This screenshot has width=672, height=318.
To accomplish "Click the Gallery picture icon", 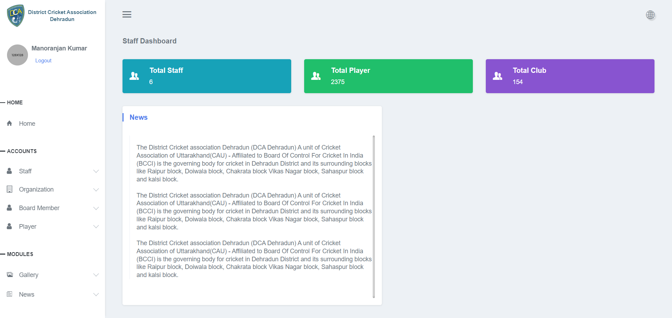I will click(x=10, y=275).
